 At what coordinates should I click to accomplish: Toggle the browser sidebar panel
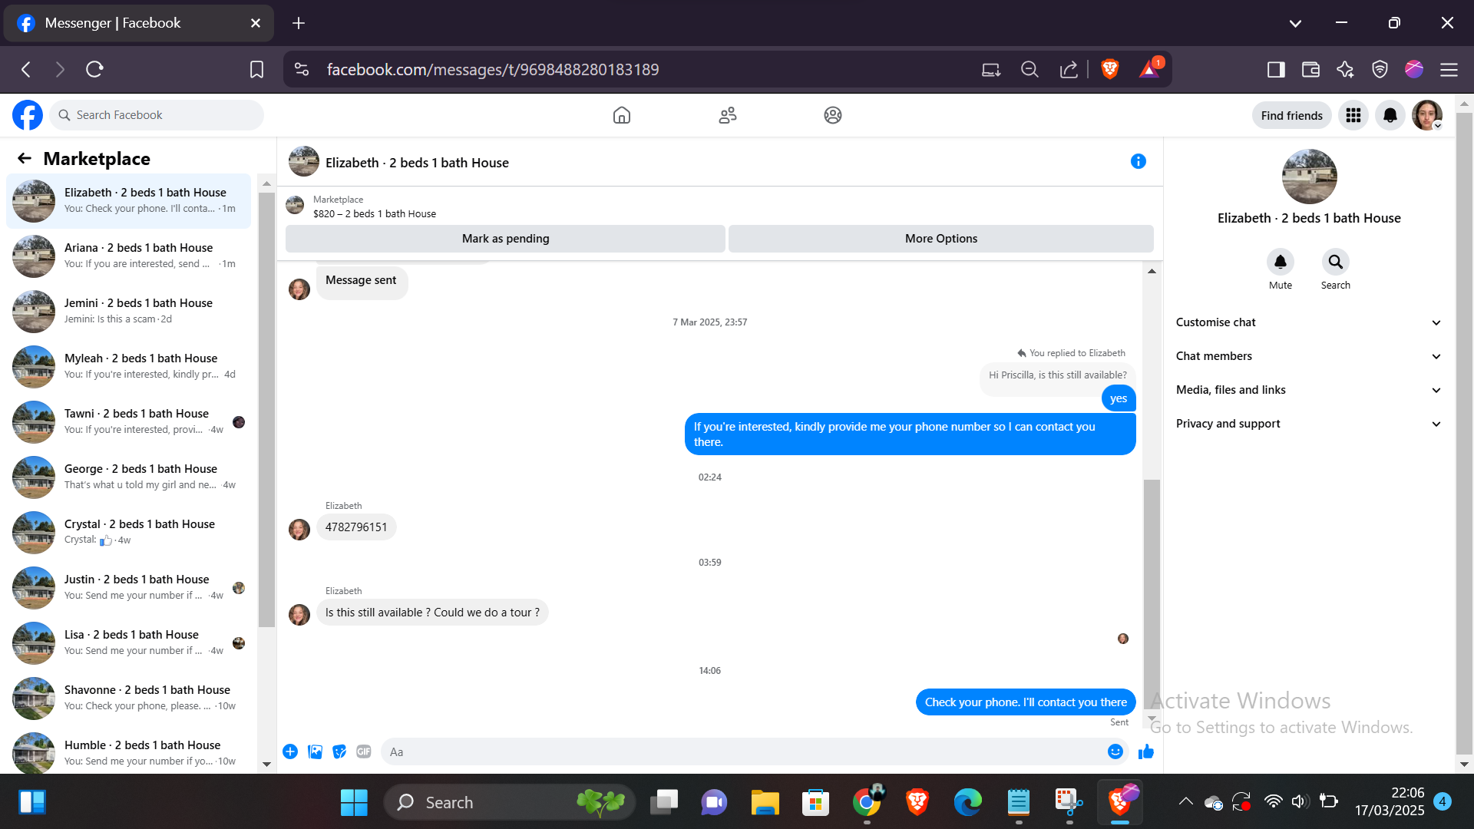[1276, 70]
